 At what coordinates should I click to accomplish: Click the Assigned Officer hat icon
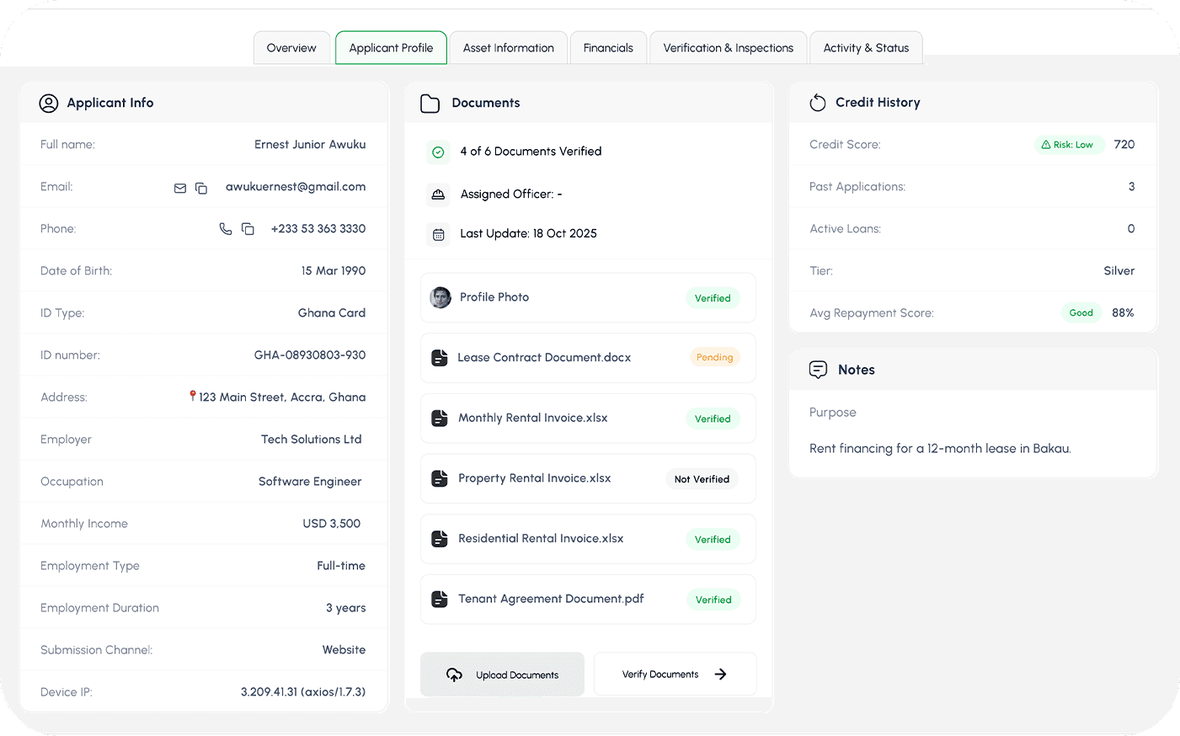pos(438,195)
